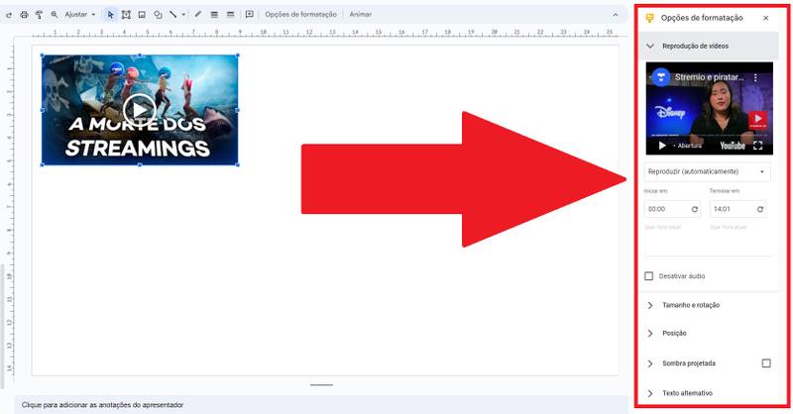Click the channel avatar on video preview

click(x=660, y=77)
